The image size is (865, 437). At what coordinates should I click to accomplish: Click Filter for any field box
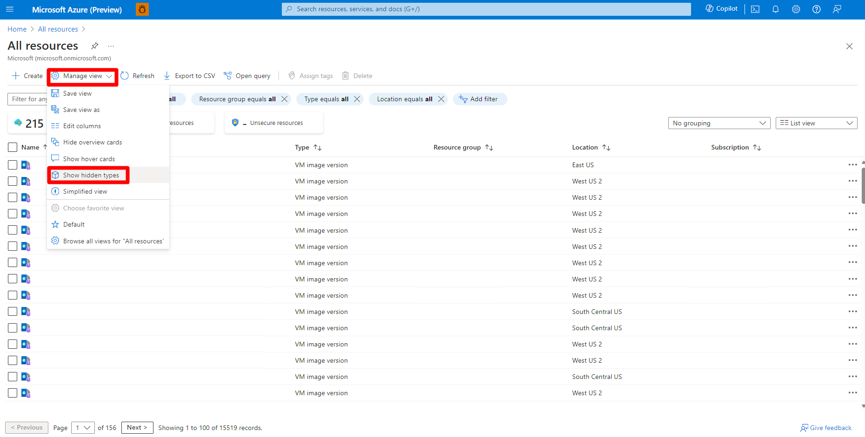(x=27, y=99)
